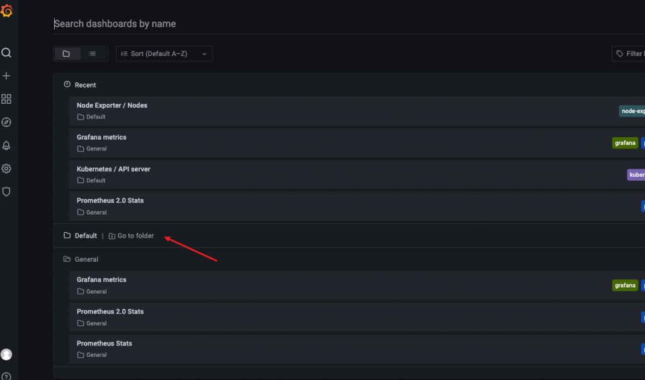Click the Grafana logo home icon
The height and width of the screenshot is (380, 645).
pyautogui.click(x=6, y=11)
